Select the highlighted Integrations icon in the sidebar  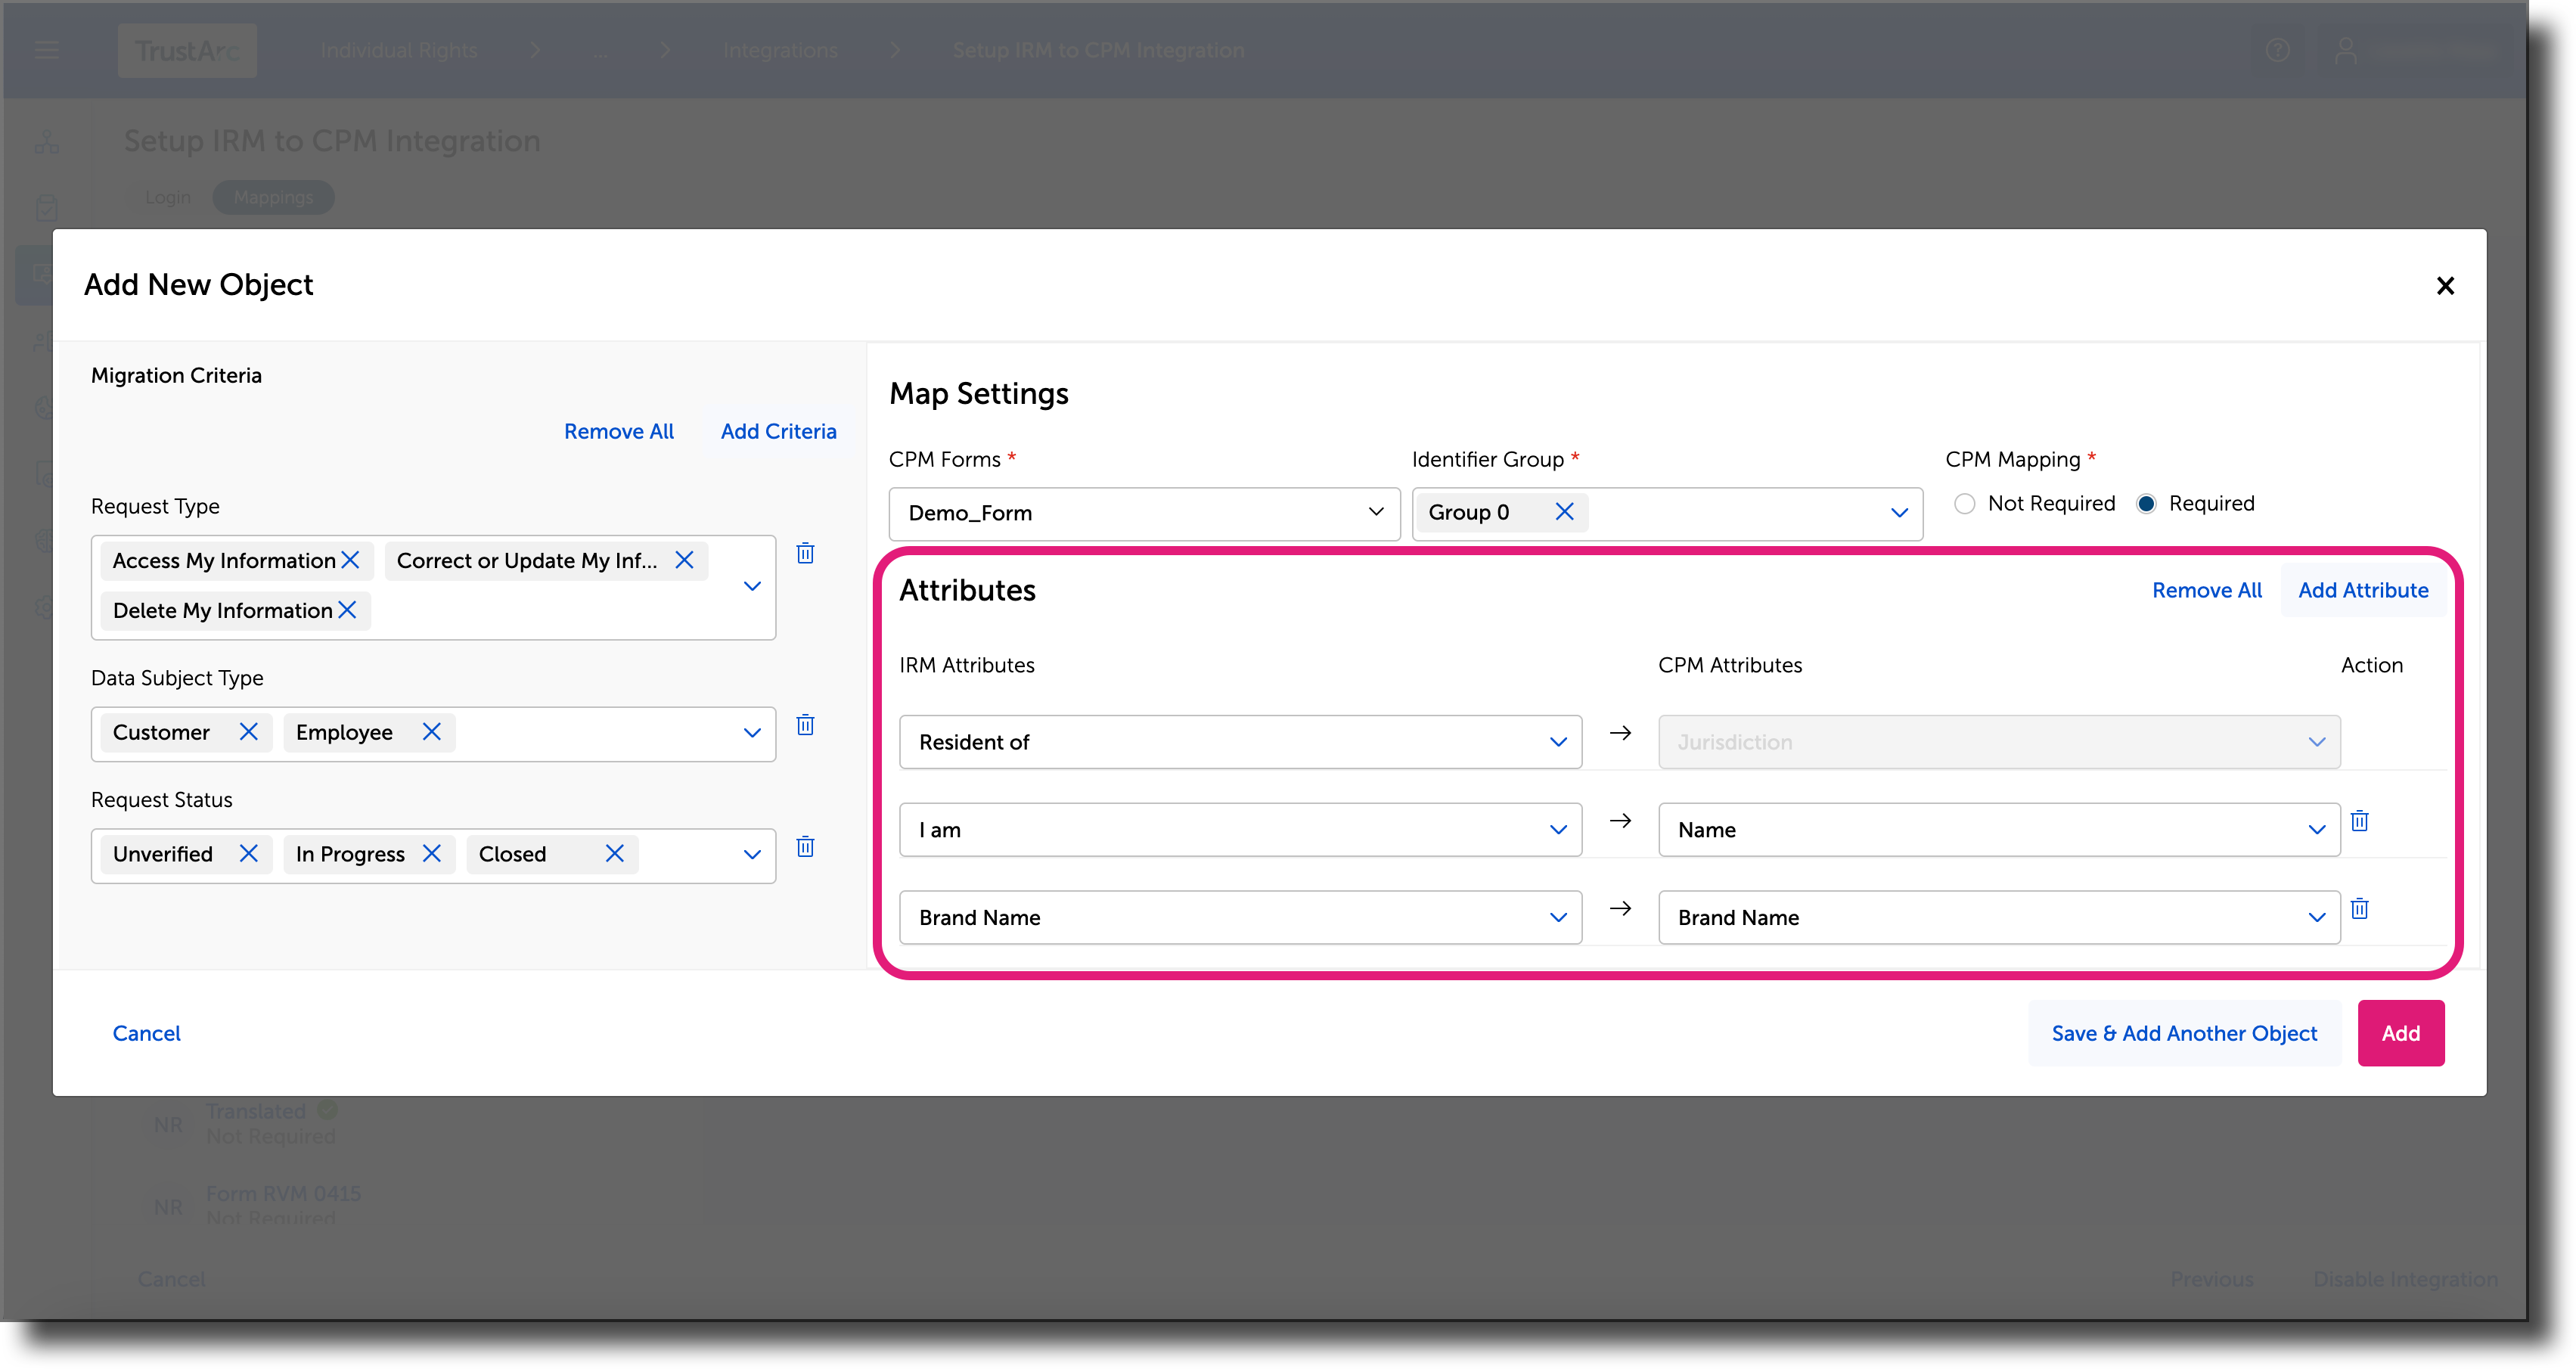pyautogui.click(x=45, y=273)
